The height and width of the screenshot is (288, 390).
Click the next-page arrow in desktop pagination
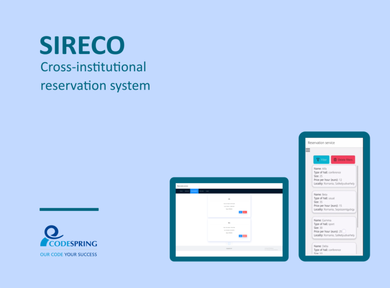[231, 244]
